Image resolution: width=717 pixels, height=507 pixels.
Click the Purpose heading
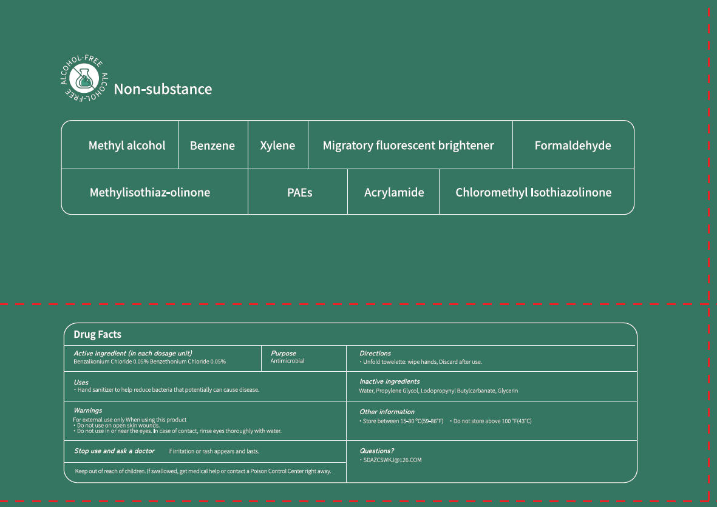point(284,353)
